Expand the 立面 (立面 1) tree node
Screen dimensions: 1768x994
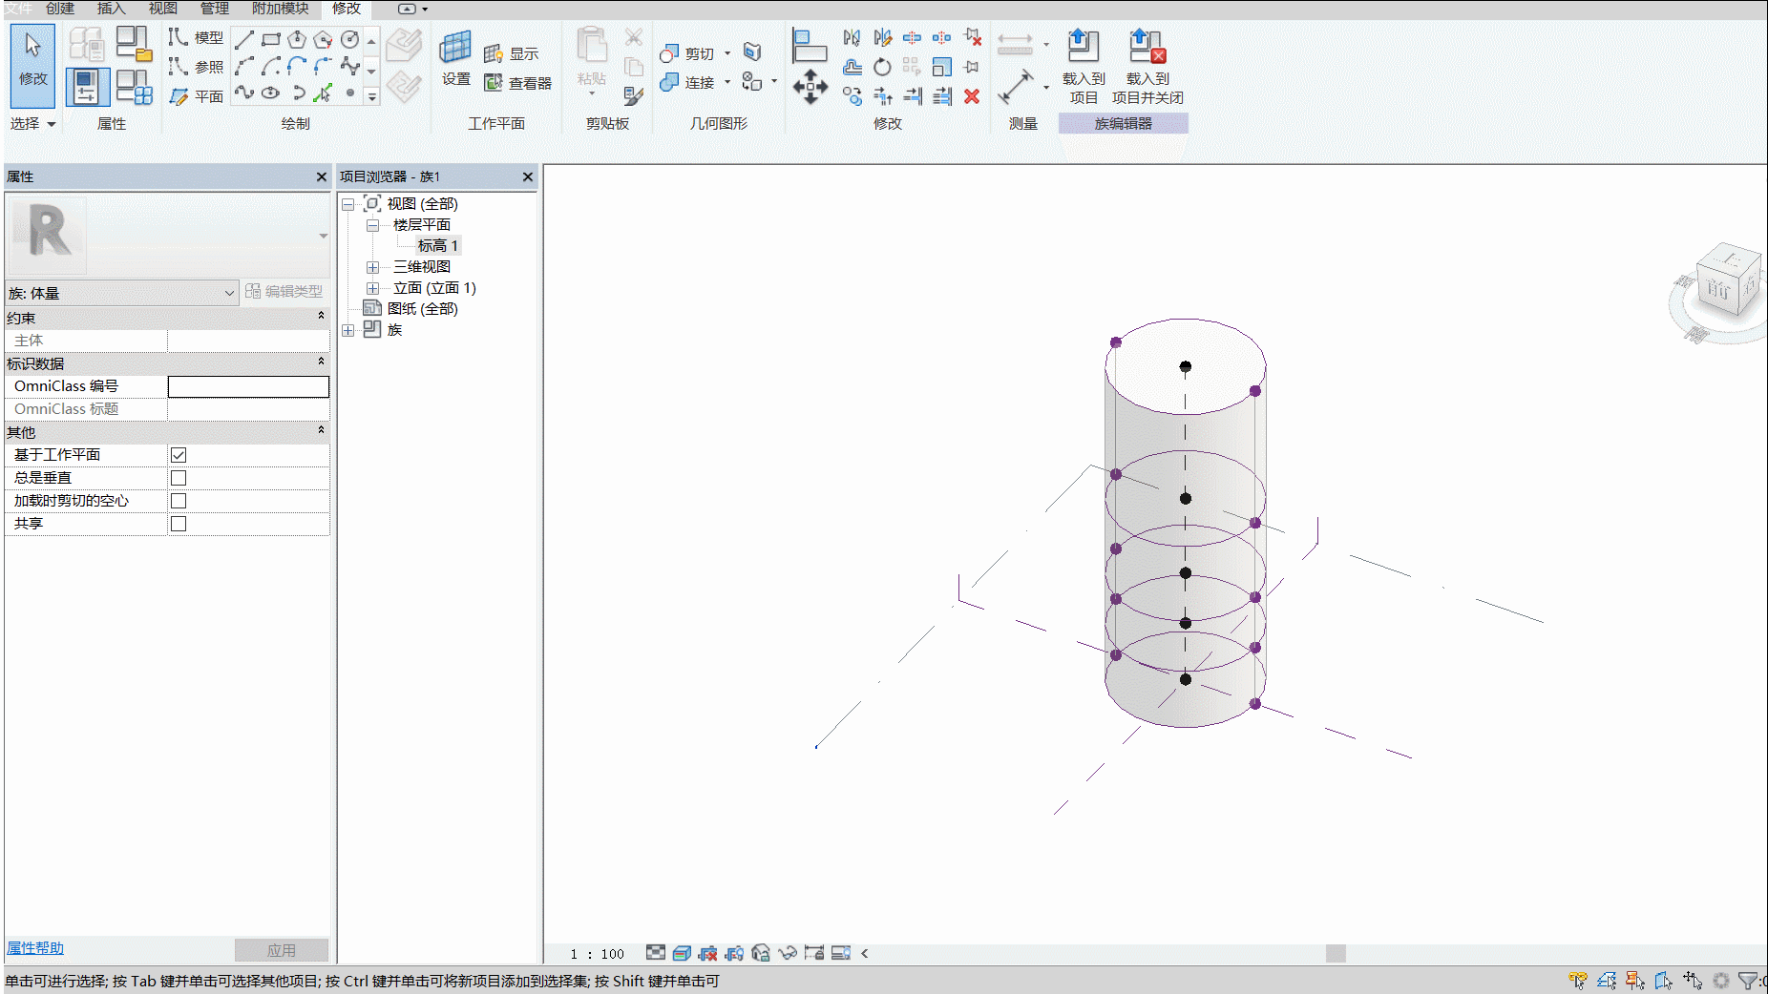[373, 288]
